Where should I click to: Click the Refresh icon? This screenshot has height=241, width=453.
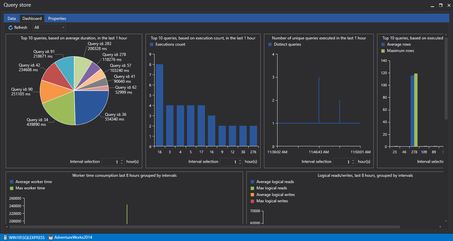click(10, 27)
